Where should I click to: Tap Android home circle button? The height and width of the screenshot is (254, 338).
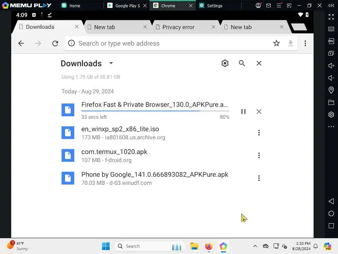pos(331,214)
